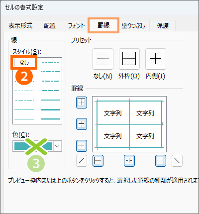The image size is (199, 214).
Task: Switch to the 配置 tab
Action: 50,26
